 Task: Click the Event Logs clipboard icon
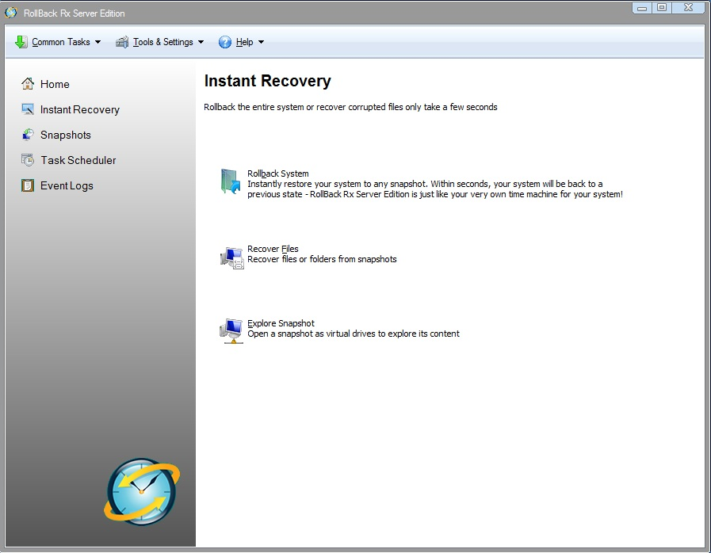click(28, 185)
